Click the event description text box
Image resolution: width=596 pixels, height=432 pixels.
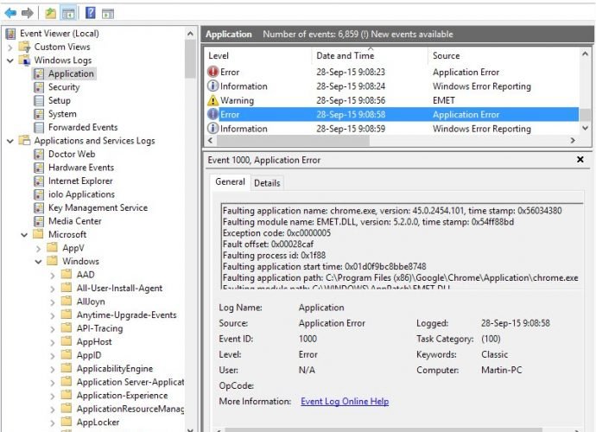pyautogui.click(x=402, y=246)
